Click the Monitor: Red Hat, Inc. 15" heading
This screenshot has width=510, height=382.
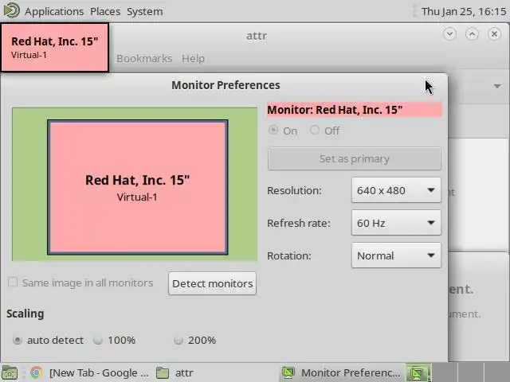tap(354, 110)
